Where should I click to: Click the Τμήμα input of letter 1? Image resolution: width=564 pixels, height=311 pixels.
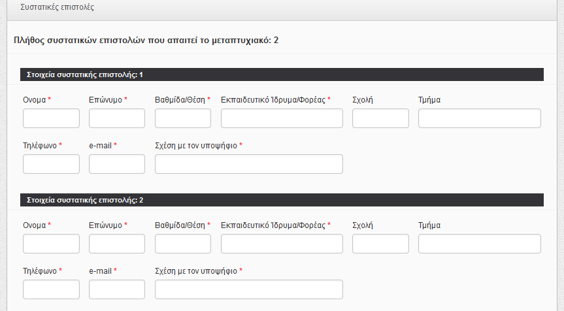coord(480,118)
